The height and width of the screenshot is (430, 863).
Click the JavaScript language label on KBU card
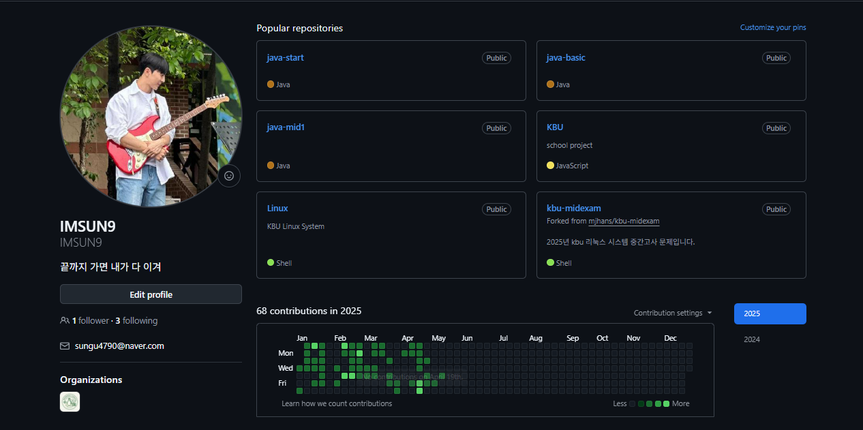(567, 166)
